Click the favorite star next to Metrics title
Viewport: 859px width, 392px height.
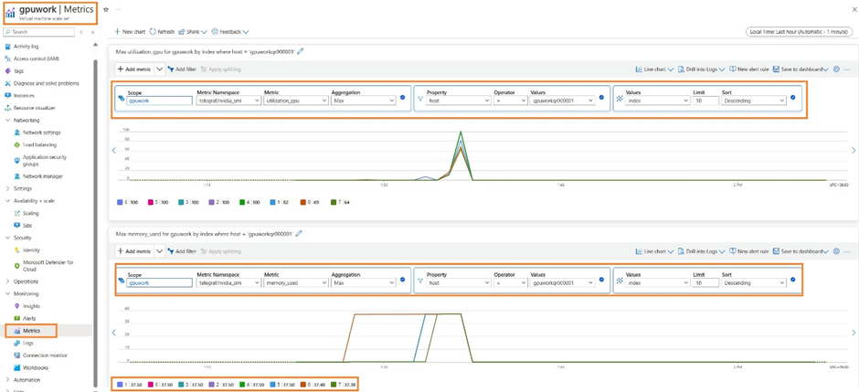[x=106, y=10]
